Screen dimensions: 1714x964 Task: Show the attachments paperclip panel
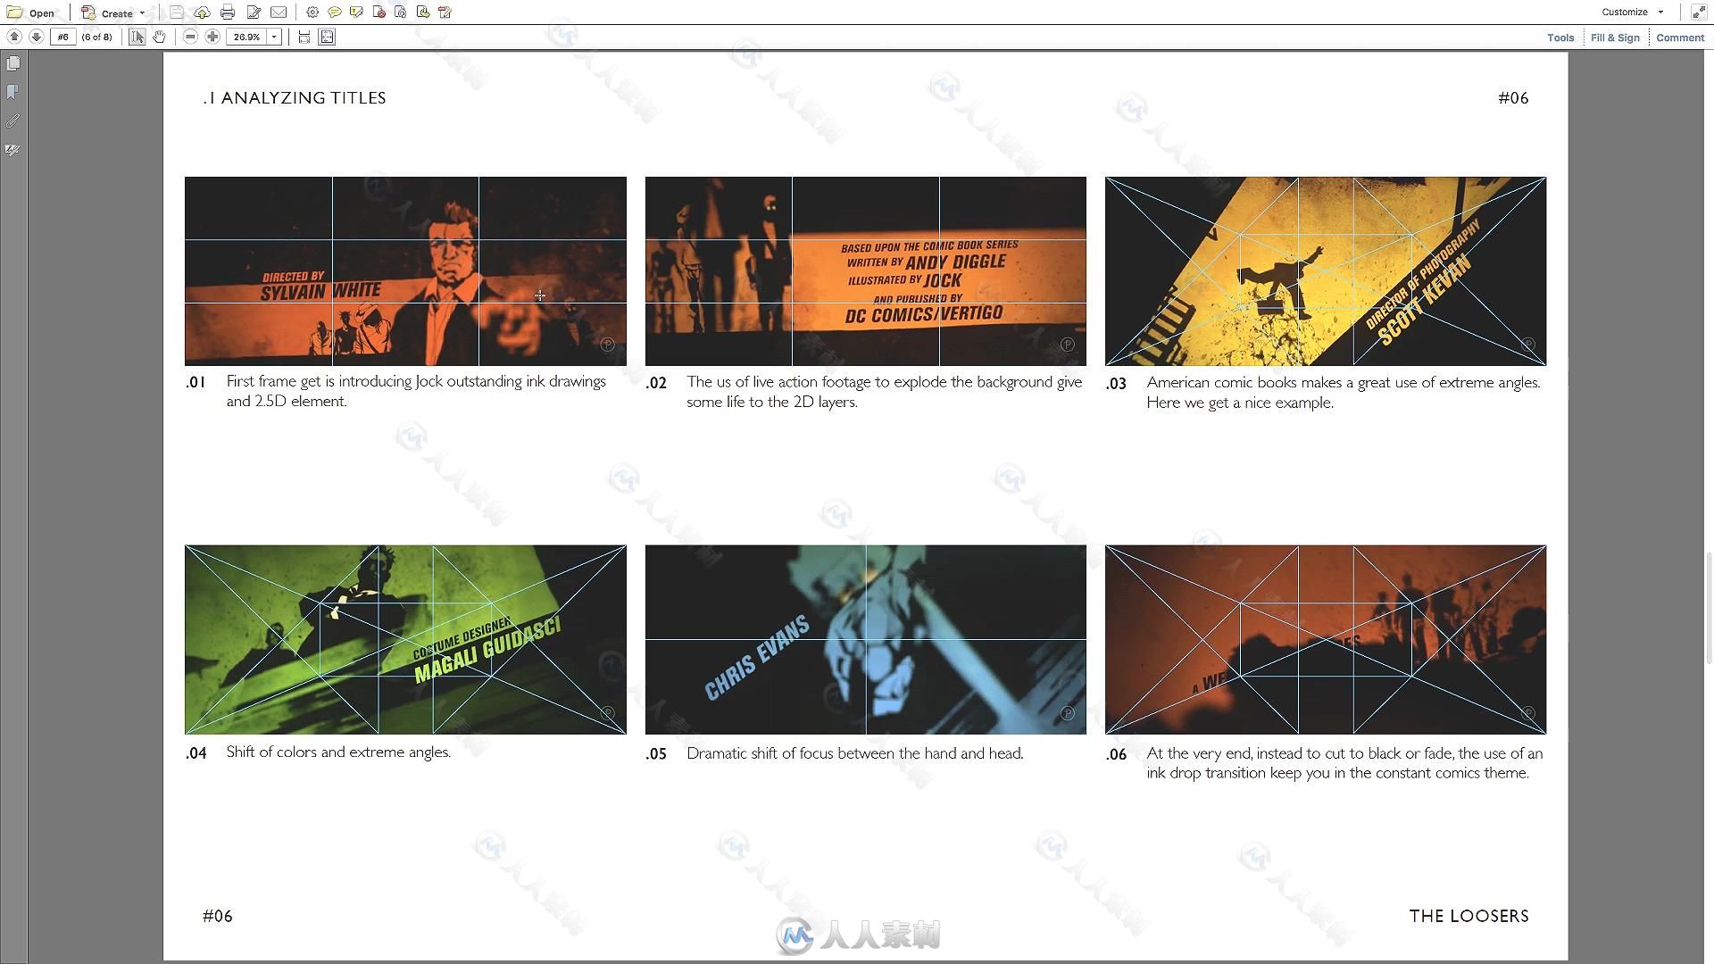click(x=13, y=120)
